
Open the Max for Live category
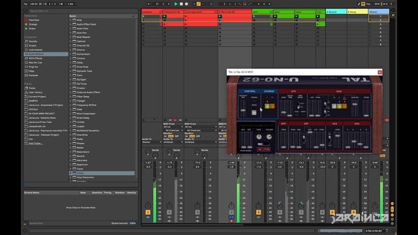pos(35,63)
